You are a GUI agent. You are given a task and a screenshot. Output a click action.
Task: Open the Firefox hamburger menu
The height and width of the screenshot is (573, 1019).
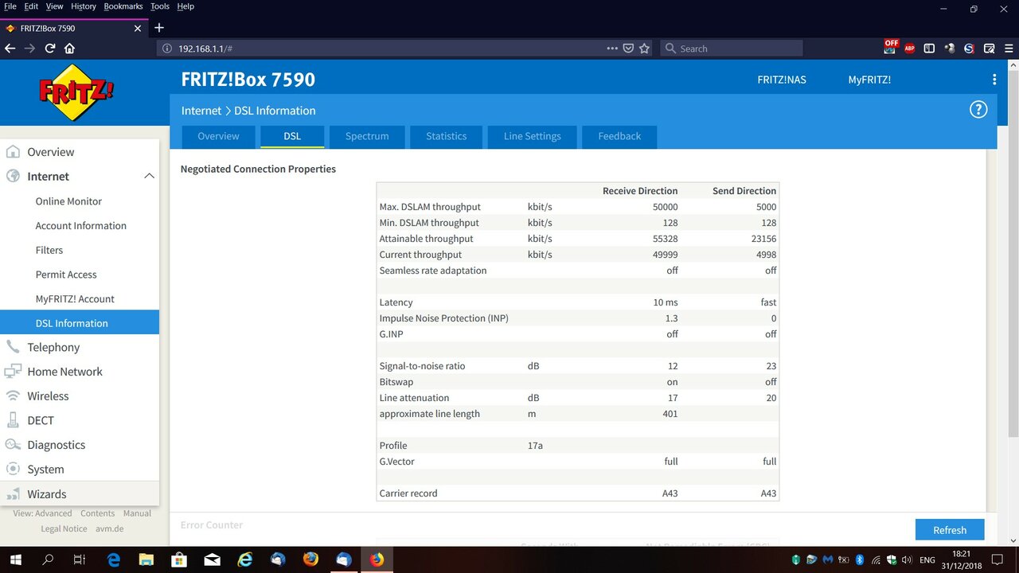[1009, 49]
